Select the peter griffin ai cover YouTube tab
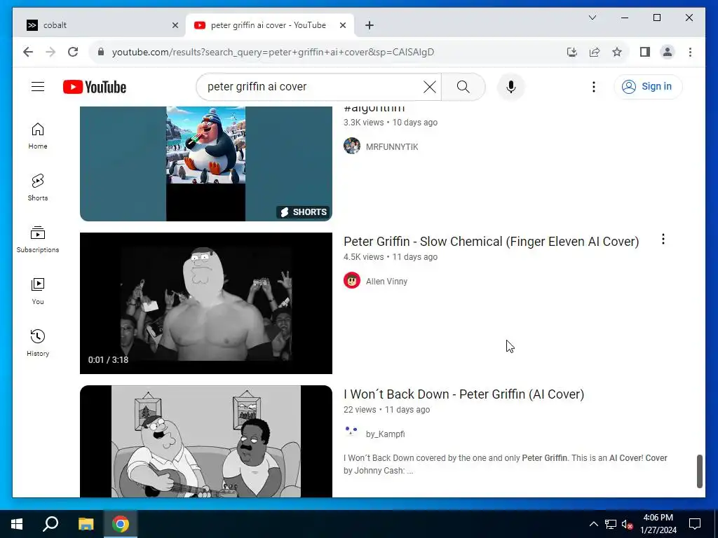The height and width of the screenshot is (538, 718). click(x=268, y=25)
